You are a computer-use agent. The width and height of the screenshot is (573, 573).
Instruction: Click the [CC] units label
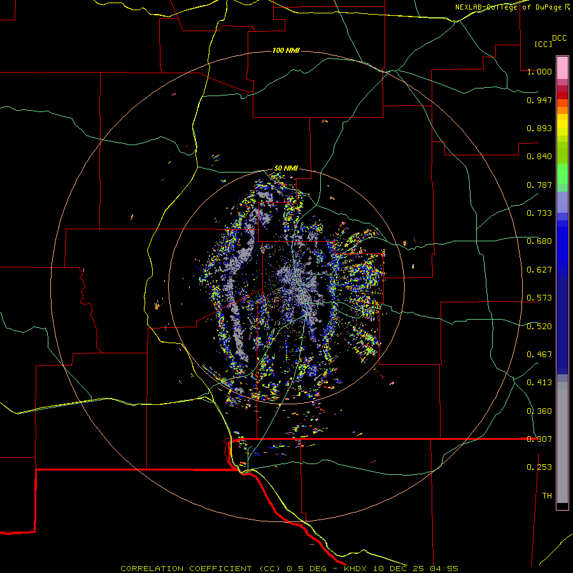[x=543, y=44]
